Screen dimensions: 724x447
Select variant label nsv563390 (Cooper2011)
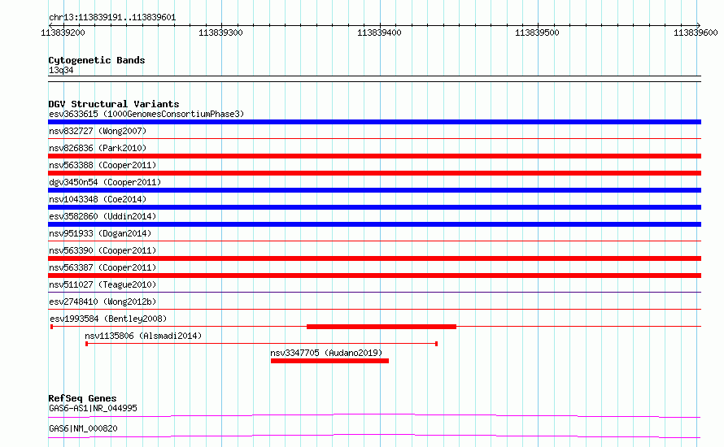coord(102,250)
